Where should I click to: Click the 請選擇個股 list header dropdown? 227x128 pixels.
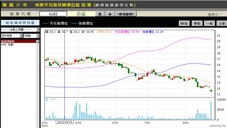click(x=20, y=41)
